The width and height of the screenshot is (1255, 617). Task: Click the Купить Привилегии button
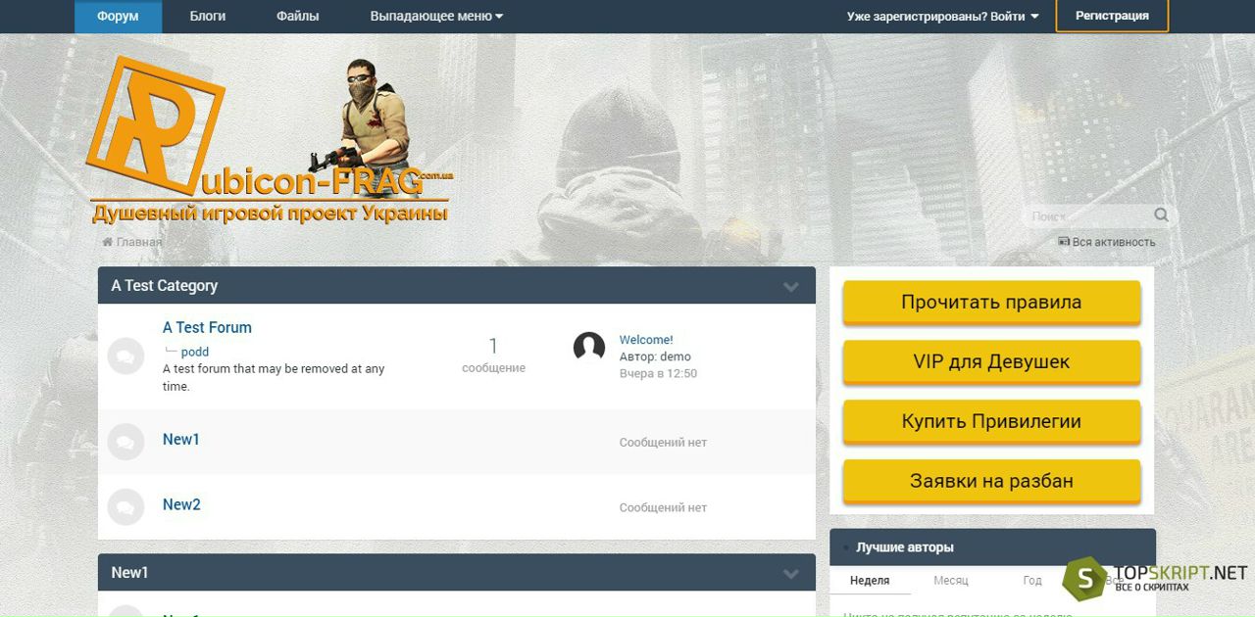coord(991,422)
